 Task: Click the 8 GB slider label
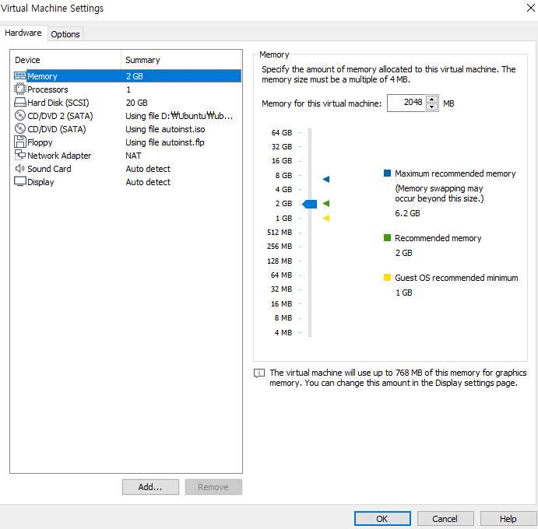283,176
